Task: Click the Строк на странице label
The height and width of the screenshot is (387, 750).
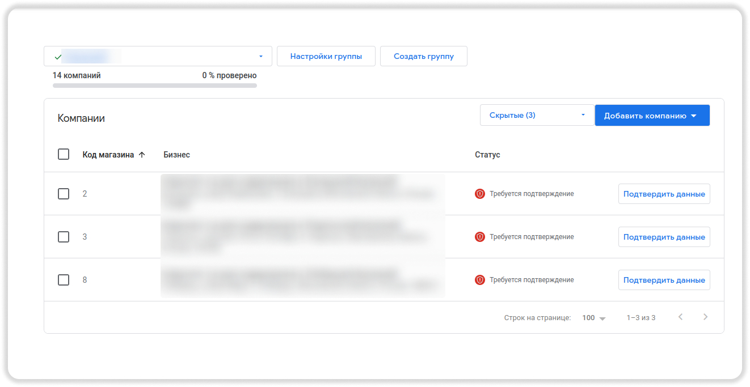Action: tap(537, 318)
